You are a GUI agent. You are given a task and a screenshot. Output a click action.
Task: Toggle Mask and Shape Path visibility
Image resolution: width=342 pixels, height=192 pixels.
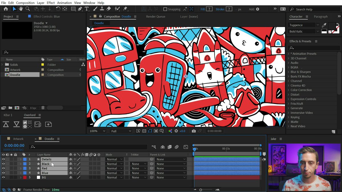(x=150, y=131)
